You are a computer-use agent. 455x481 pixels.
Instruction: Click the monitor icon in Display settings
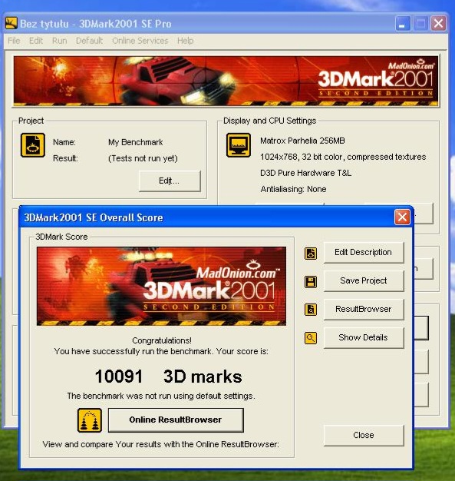point(239,145)
